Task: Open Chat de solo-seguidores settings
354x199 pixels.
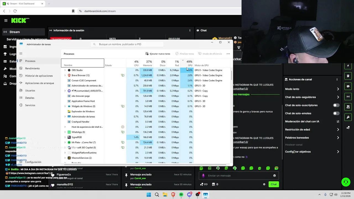Action: (x=312, y=97)
